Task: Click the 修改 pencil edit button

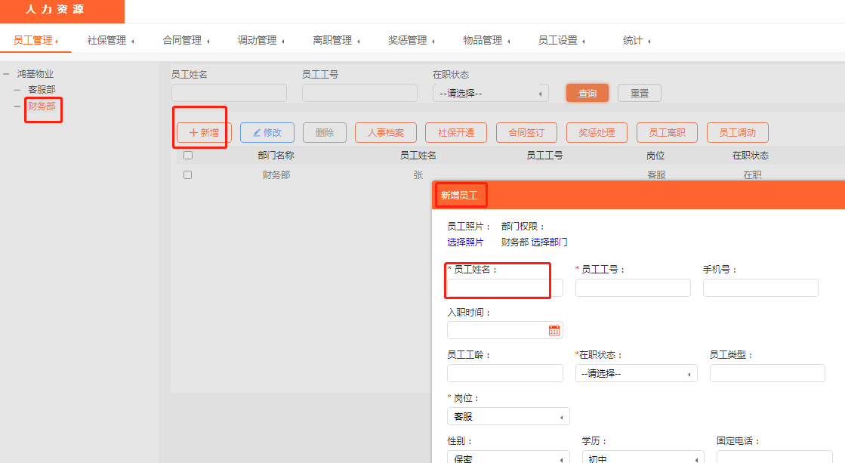Action: (x=267, y=132)
